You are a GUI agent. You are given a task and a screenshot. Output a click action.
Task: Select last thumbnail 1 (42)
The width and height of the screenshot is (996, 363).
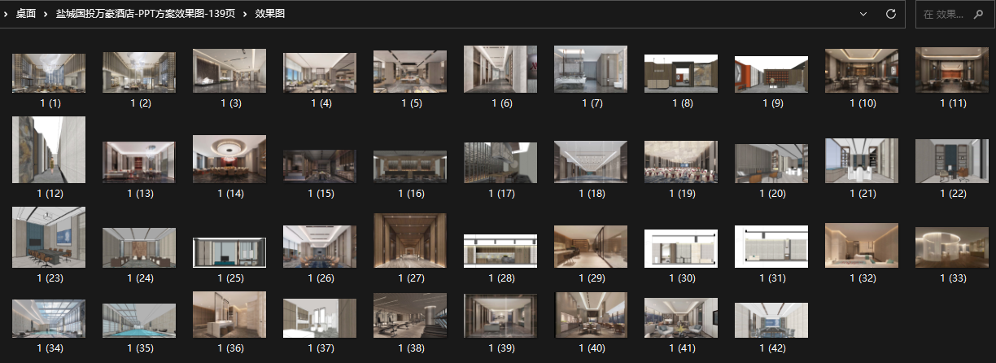point(771,321)
